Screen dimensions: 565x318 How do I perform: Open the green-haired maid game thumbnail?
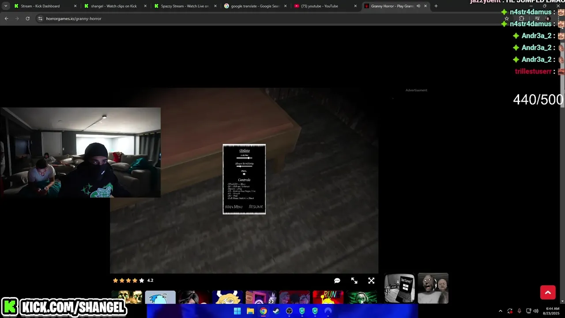(x=362, y=297)
